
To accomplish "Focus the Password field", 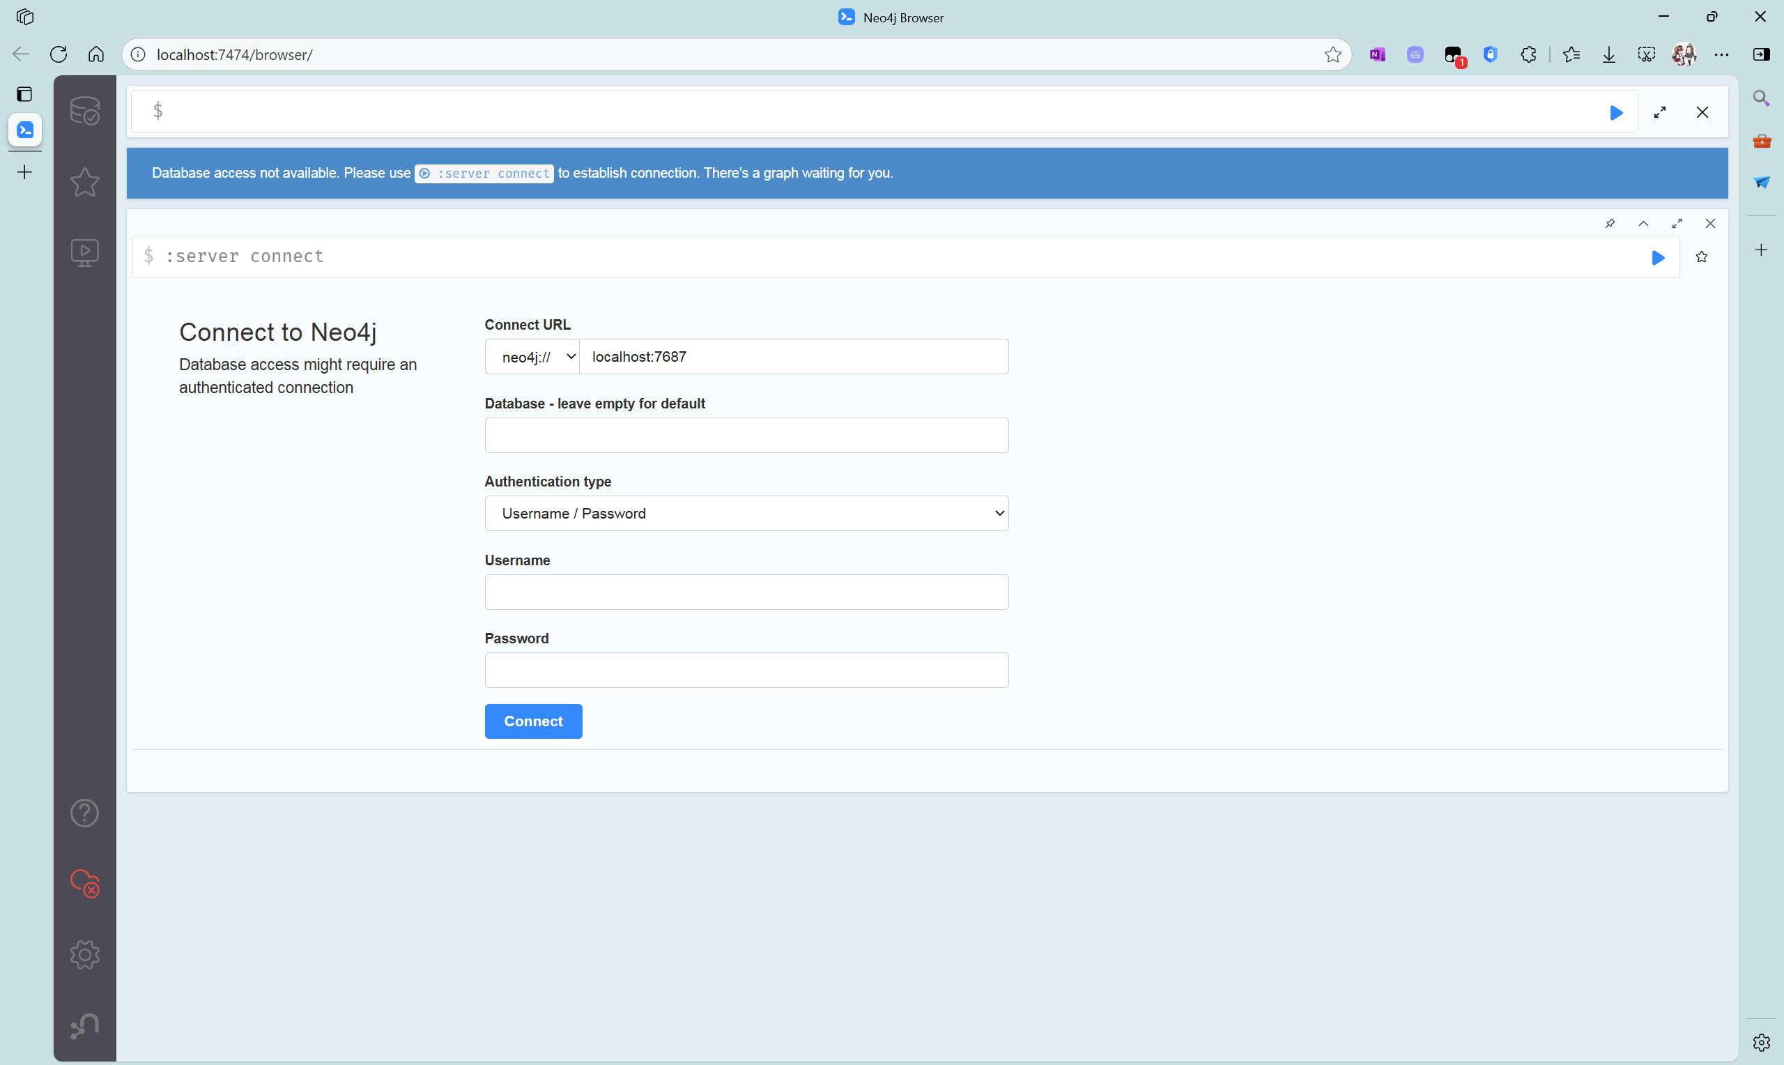I will point(747,670).
